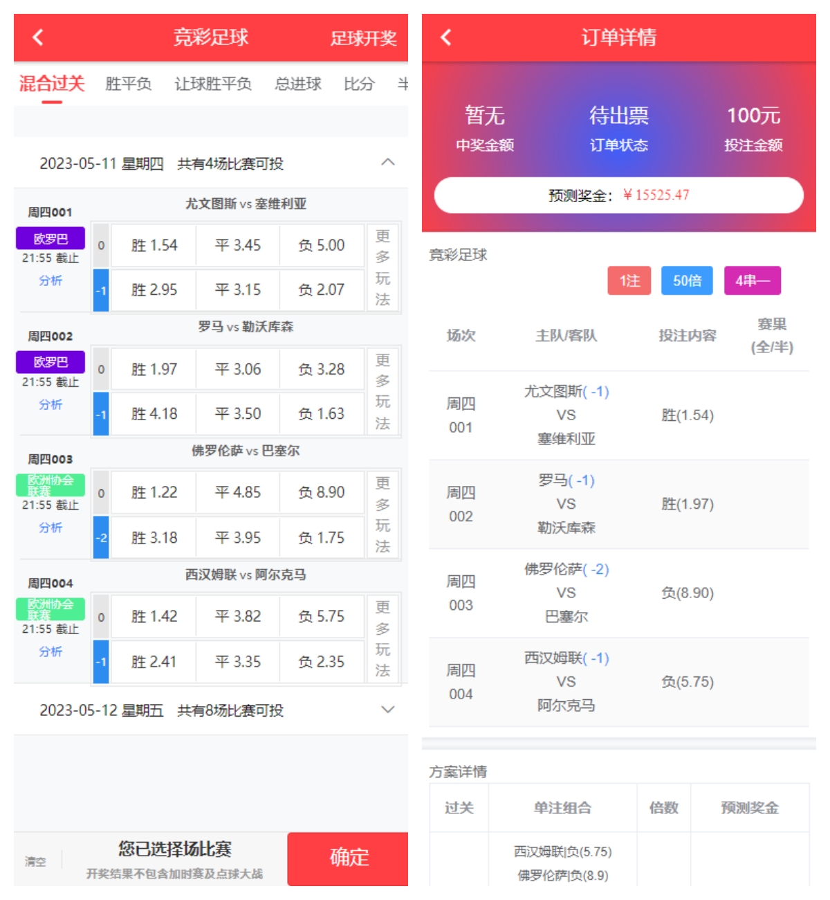830x900 pixels.
Task: View 分析 for match 周四003
Action: point(50,528)
